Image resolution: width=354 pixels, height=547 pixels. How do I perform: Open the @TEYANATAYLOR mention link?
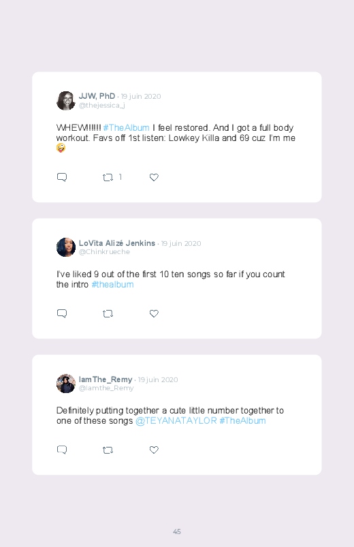(176, 421)
